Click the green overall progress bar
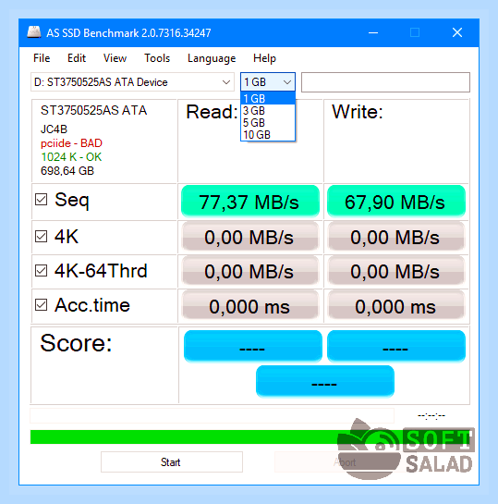Viewport: 498px width, 504px height. pyautogui.click(x=249, y=436)
